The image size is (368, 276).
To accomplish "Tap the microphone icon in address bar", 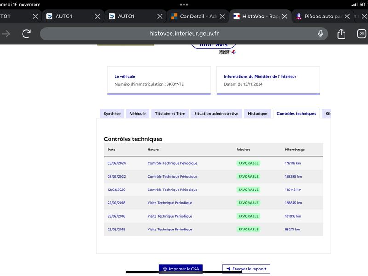I will pos(320,34).
